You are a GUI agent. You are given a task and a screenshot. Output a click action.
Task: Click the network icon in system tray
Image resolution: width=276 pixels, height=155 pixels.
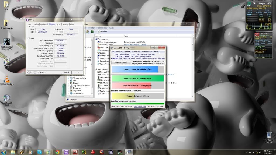click(x=257, y=152)
